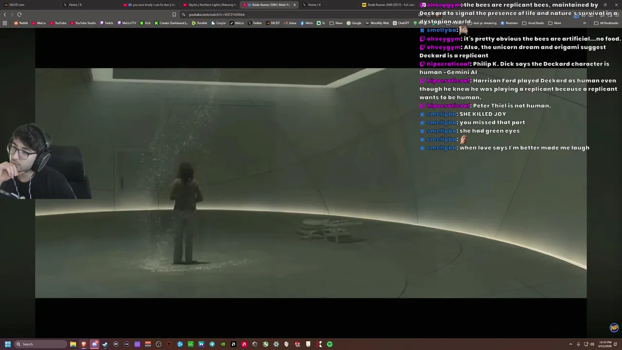Click the streamer webcam overlay
The width and height of the screenshot is (622, 350).
click(x=46, y=161)
